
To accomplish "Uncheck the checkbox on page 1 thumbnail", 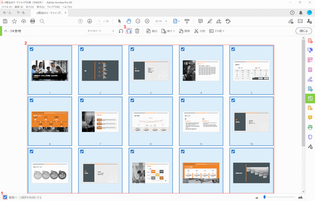I will click(x=31, y=49).
